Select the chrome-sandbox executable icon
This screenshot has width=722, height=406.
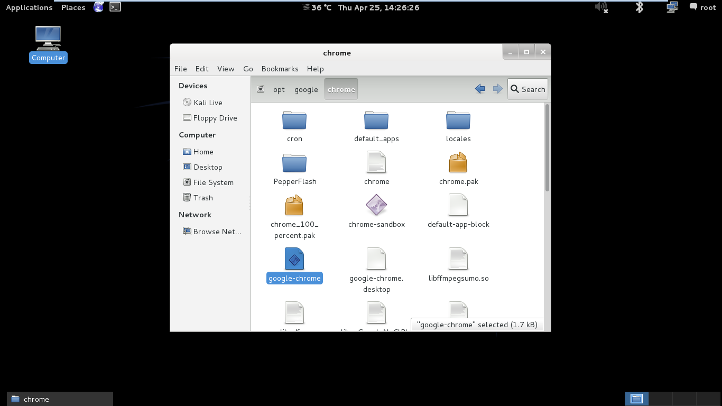(376, 205)
